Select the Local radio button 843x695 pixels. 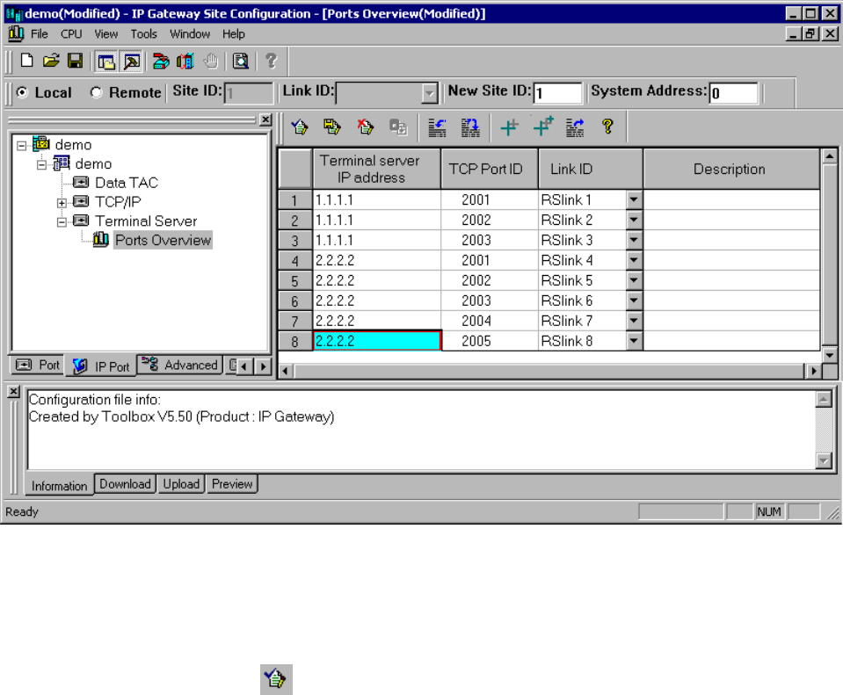click(22, 92)
